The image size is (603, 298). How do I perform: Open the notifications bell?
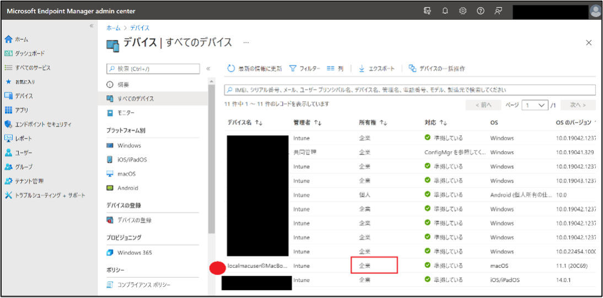(445, 11)
